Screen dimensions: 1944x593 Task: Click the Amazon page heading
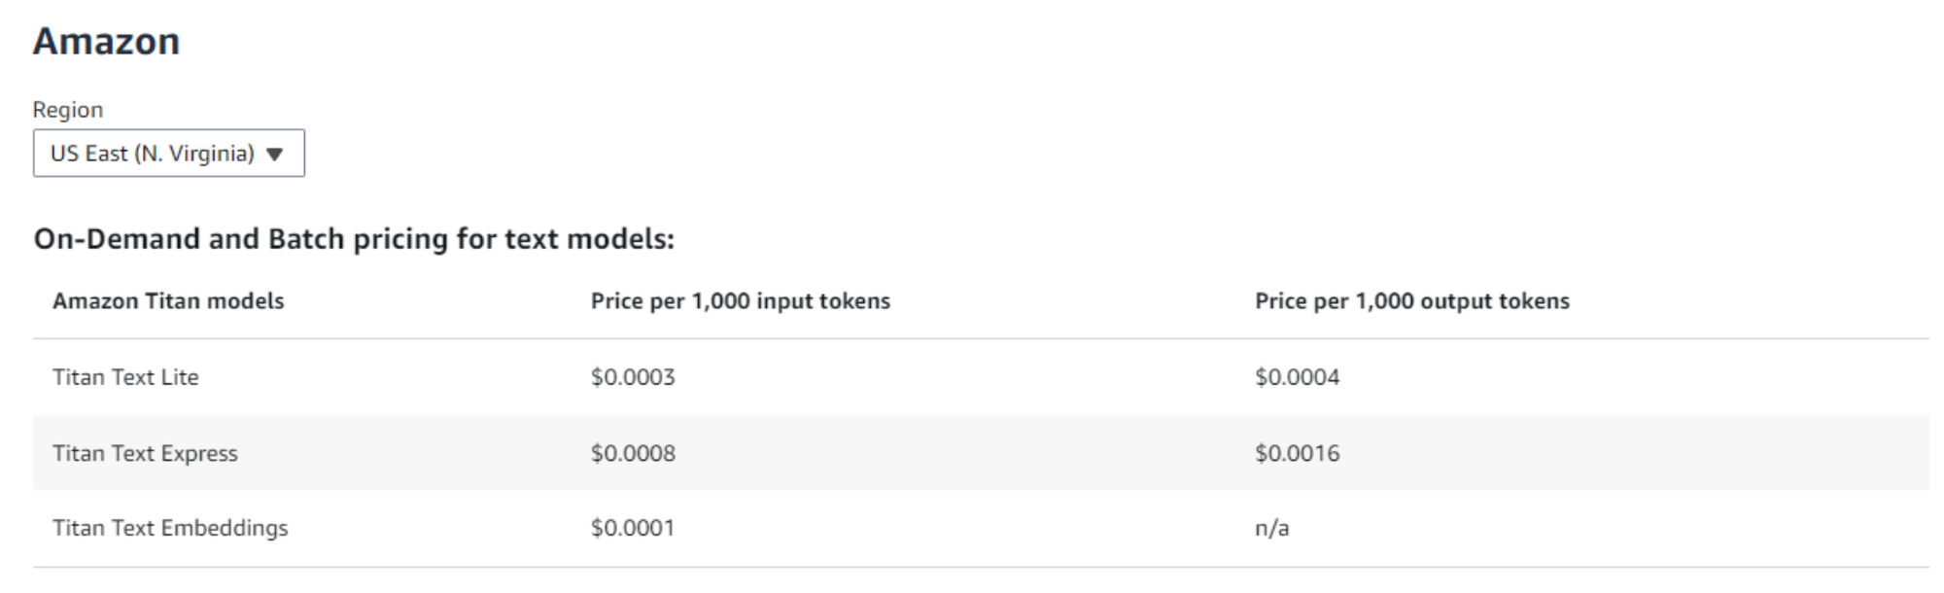(x=106, y=42)
